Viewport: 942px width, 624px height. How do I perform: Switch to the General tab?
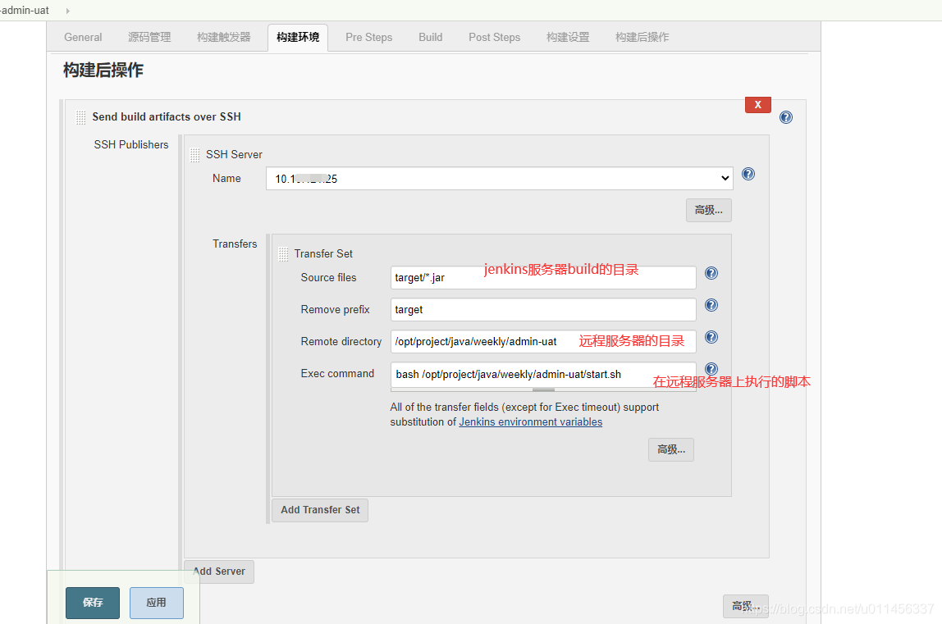point(83,37)
